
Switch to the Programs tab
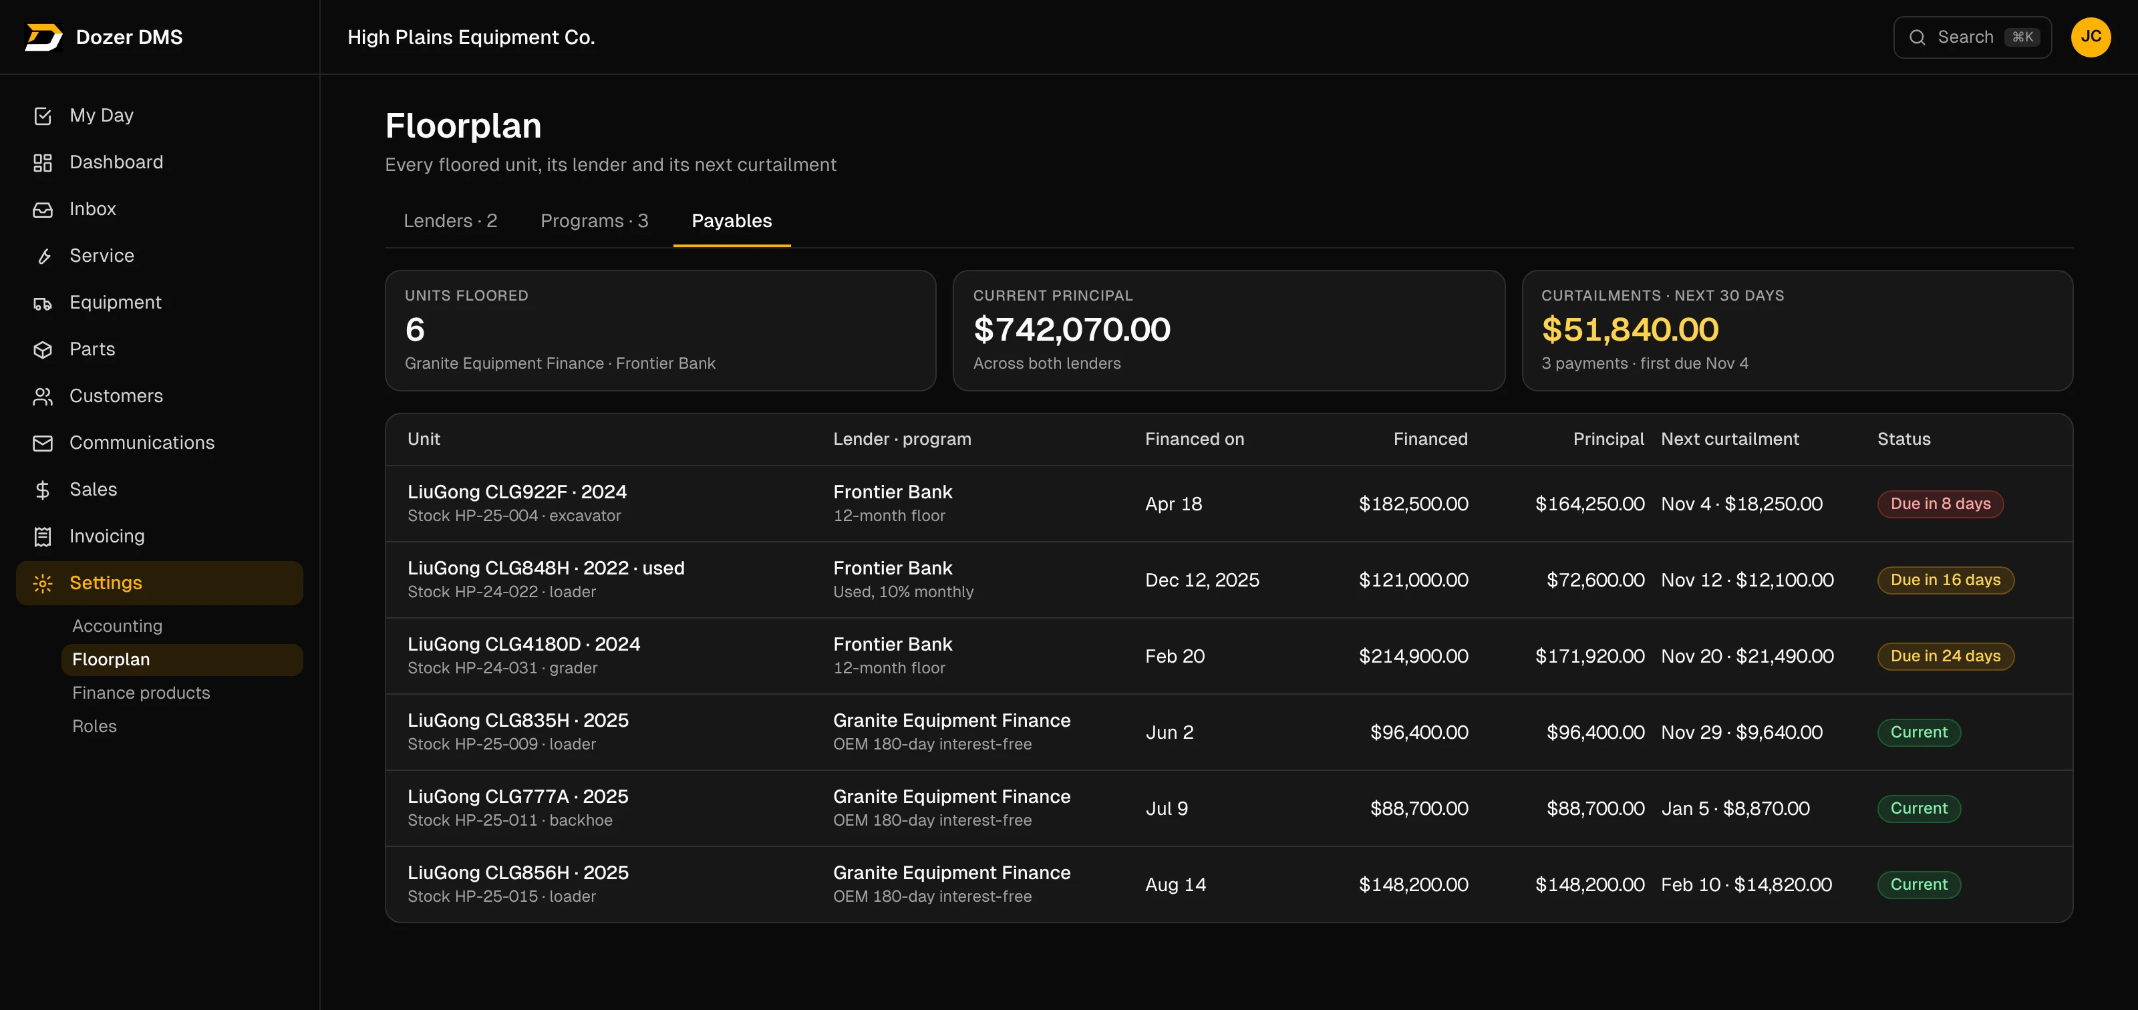click(x=594, y=220)
